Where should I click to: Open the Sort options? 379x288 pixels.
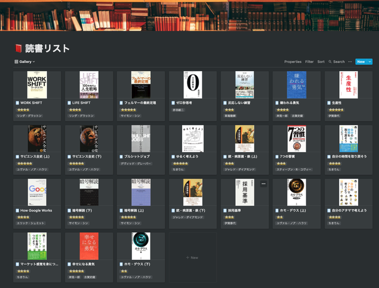(321, 62)
